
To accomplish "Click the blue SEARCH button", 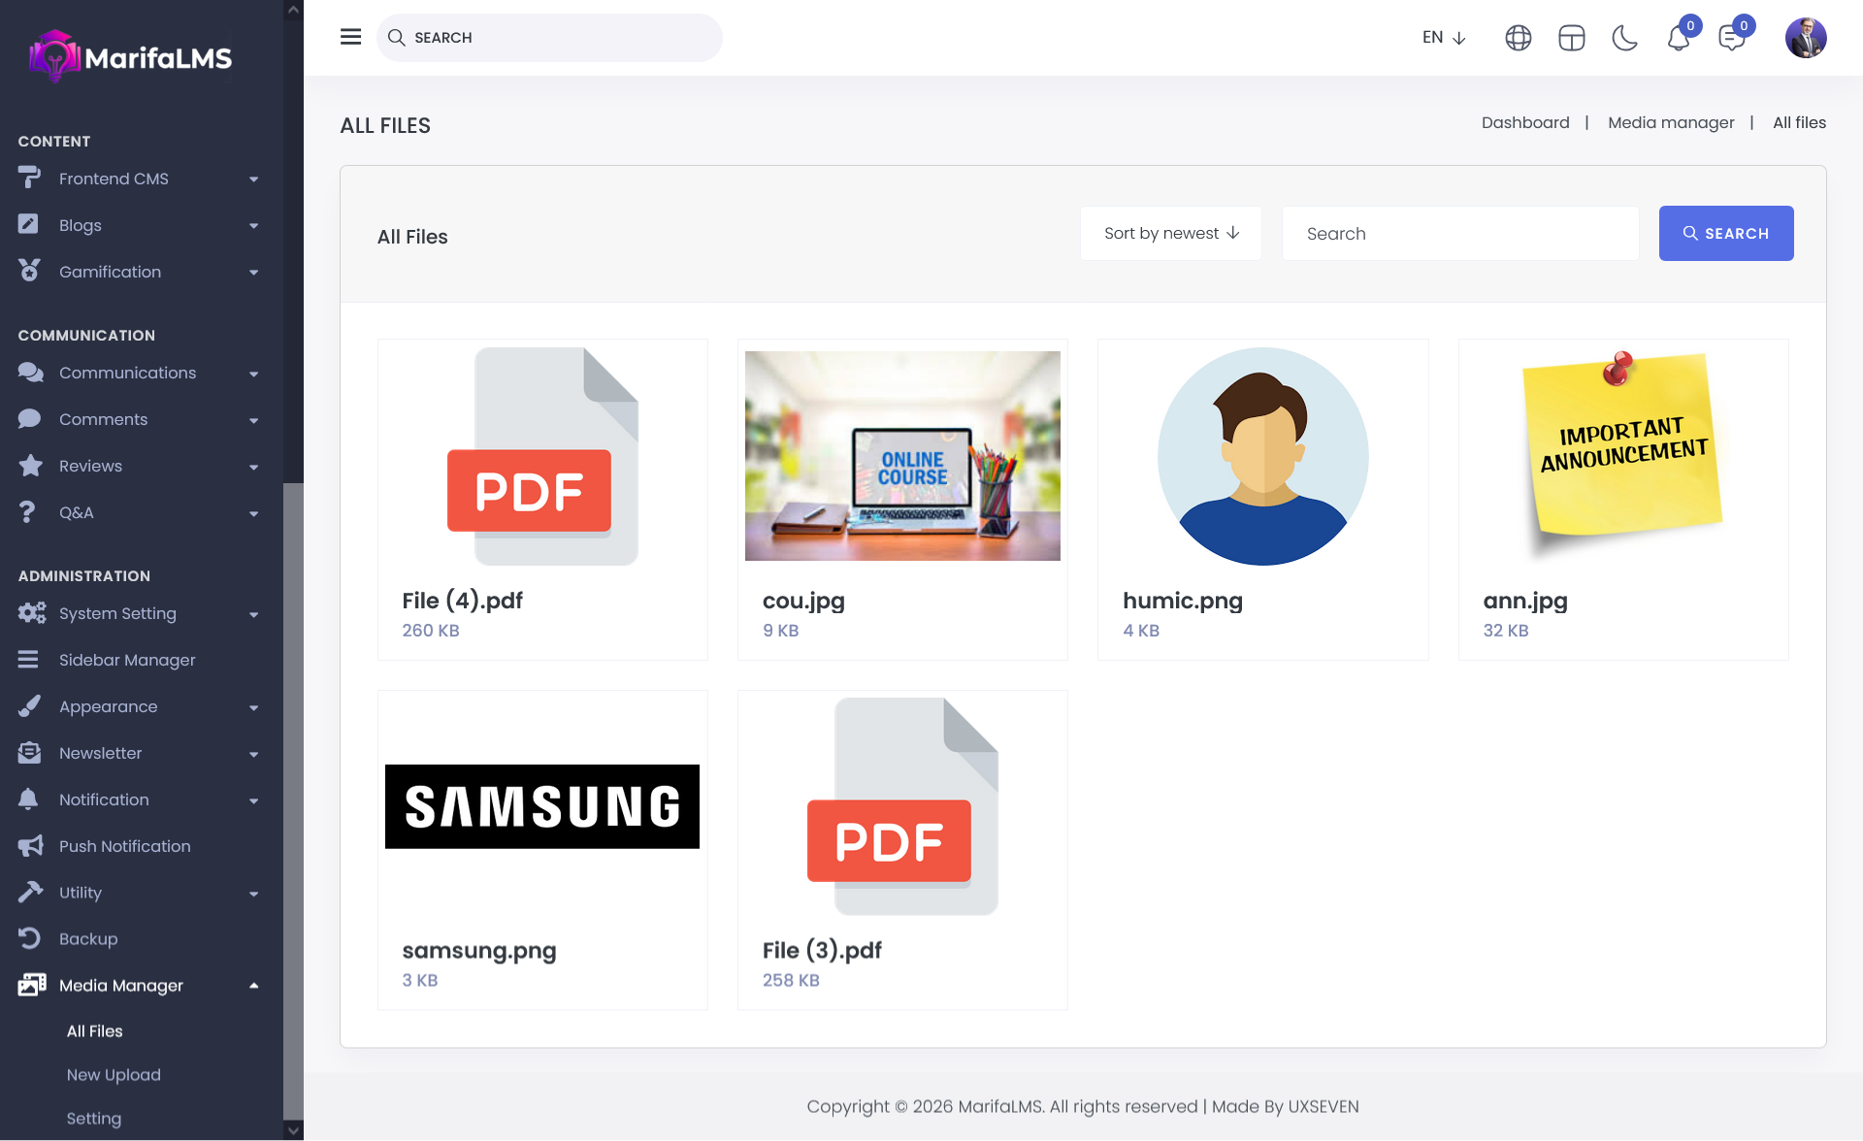I will click(x=1725, y=233).
